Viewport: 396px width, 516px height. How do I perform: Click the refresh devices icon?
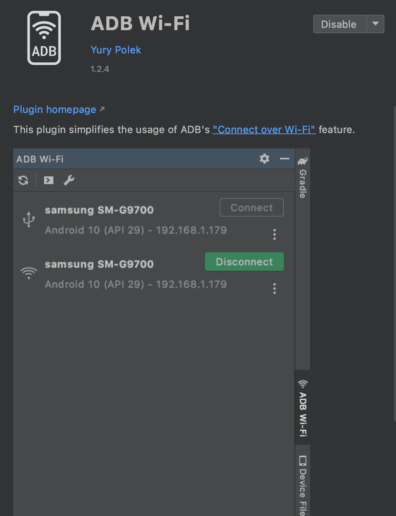coord(23,180)
